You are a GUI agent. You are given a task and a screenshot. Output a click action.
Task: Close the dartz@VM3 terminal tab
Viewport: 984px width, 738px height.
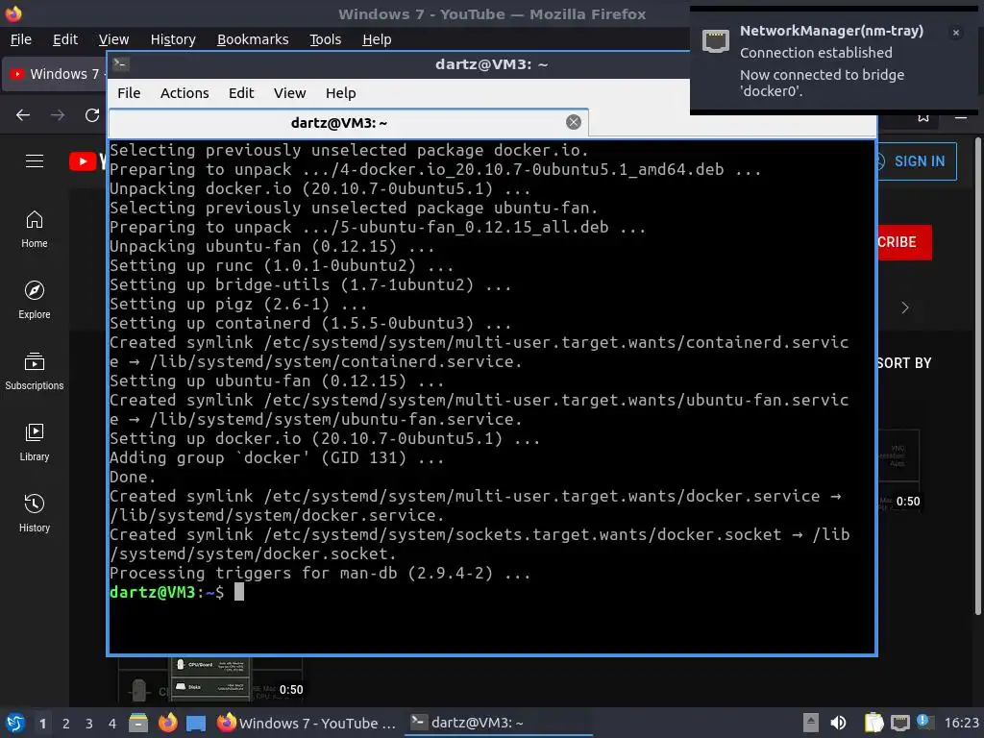pos(574,122)
